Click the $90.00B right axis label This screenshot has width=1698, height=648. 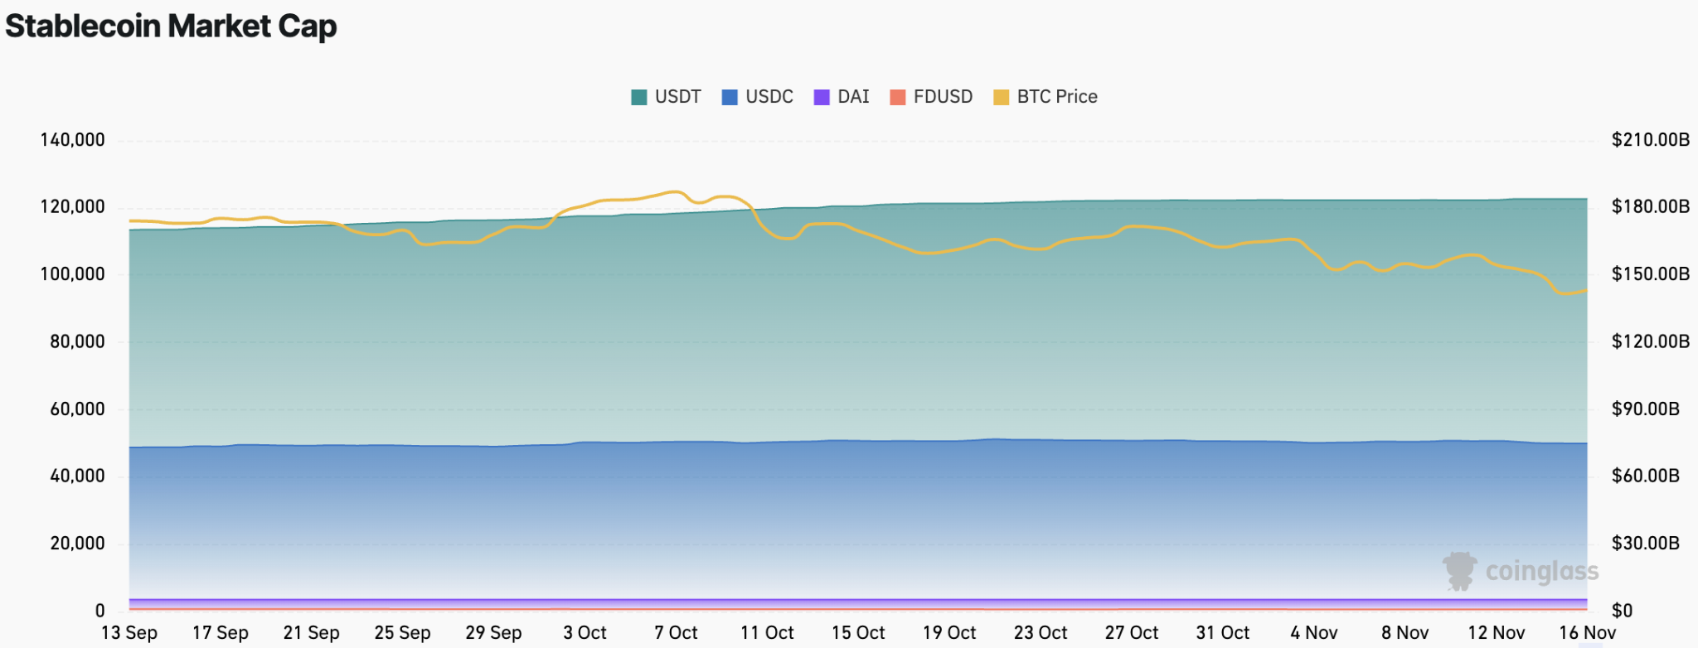tap(1645, 409)
